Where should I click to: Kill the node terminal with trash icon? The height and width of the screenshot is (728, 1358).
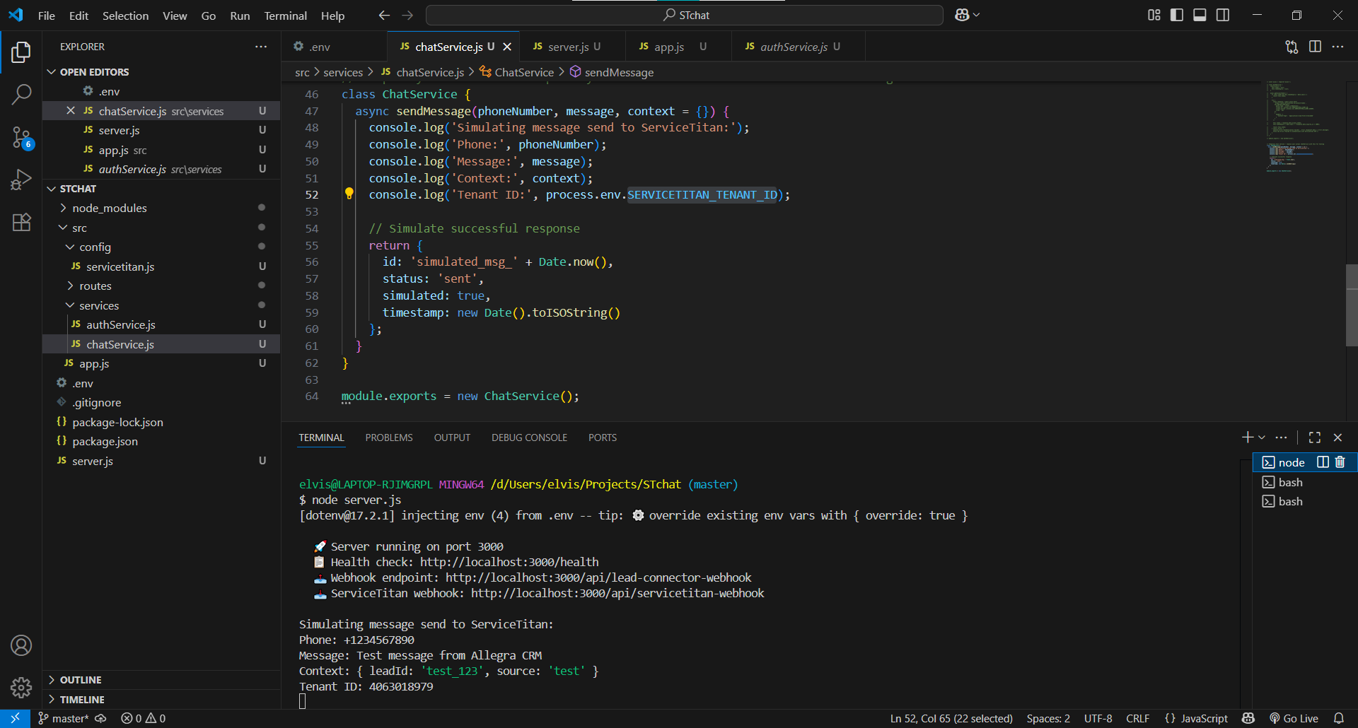(x=1340, y=462)
